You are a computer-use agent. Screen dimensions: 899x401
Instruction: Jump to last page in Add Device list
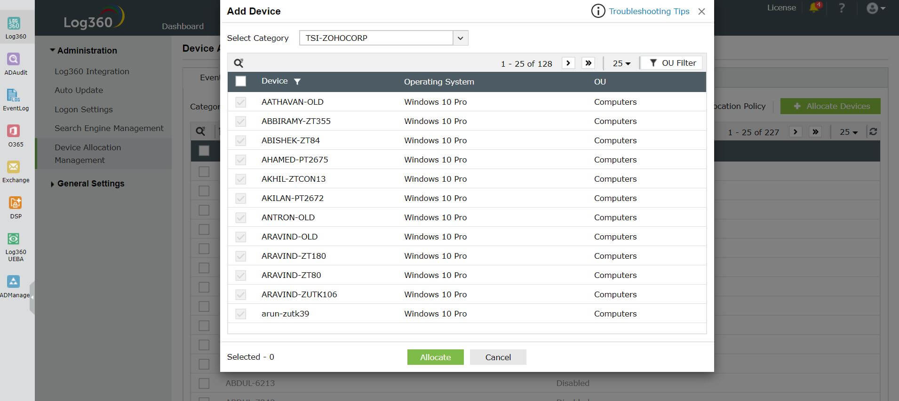[588, 63]
